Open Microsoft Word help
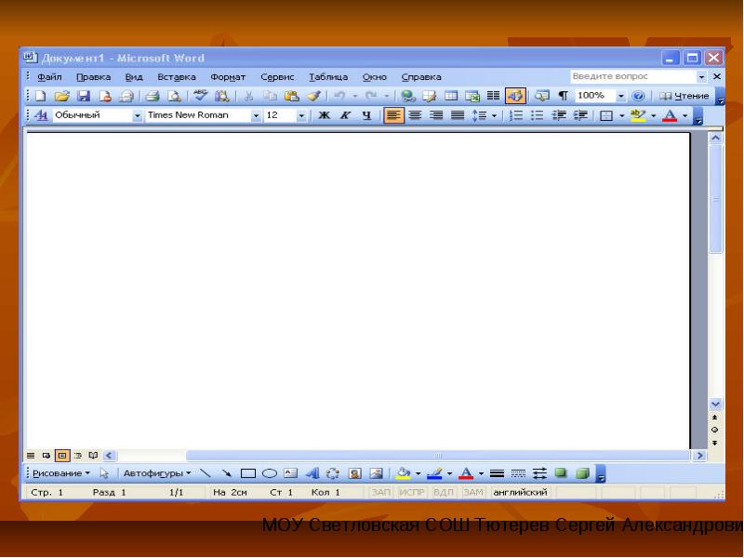 click(639, 97)
